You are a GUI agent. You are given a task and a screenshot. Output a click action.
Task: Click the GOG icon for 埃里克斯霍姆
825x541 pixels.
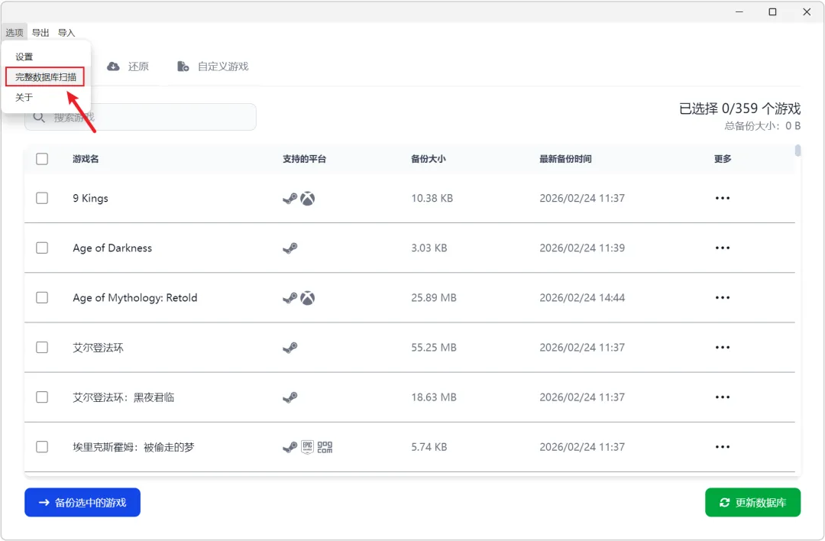point(325,447)
